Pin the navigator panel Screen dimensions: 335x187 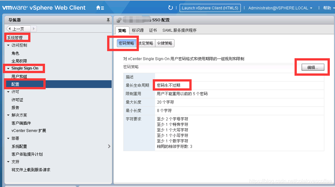(x=108, y=20)
